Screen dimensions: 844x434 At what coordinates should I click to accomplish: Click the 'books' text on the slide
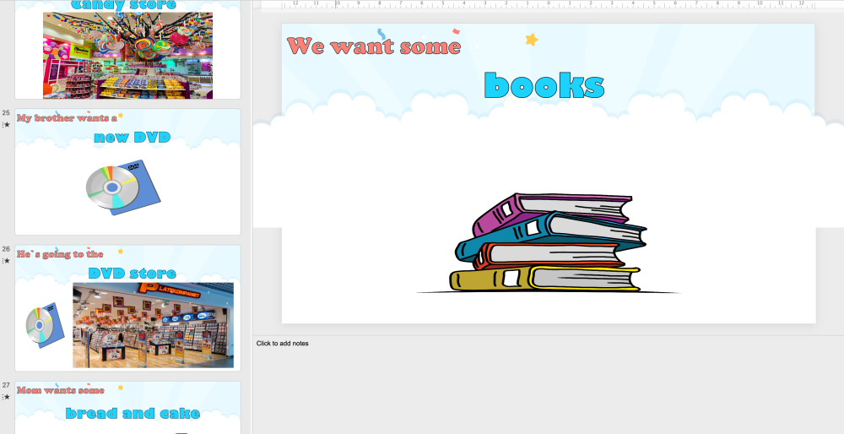(x=544, y=84)
